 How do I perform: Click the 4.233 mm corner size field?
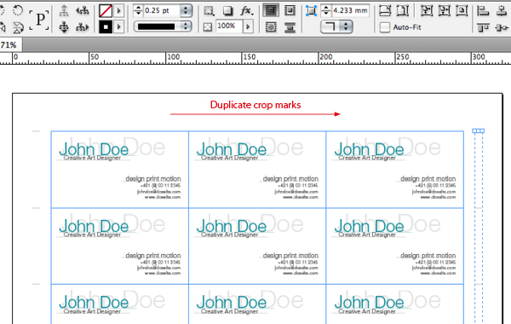(x=350, y=10)
